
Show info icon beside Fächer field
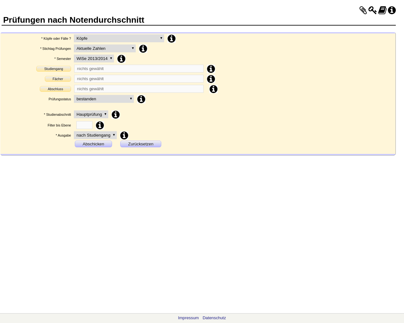coord(211,79)
